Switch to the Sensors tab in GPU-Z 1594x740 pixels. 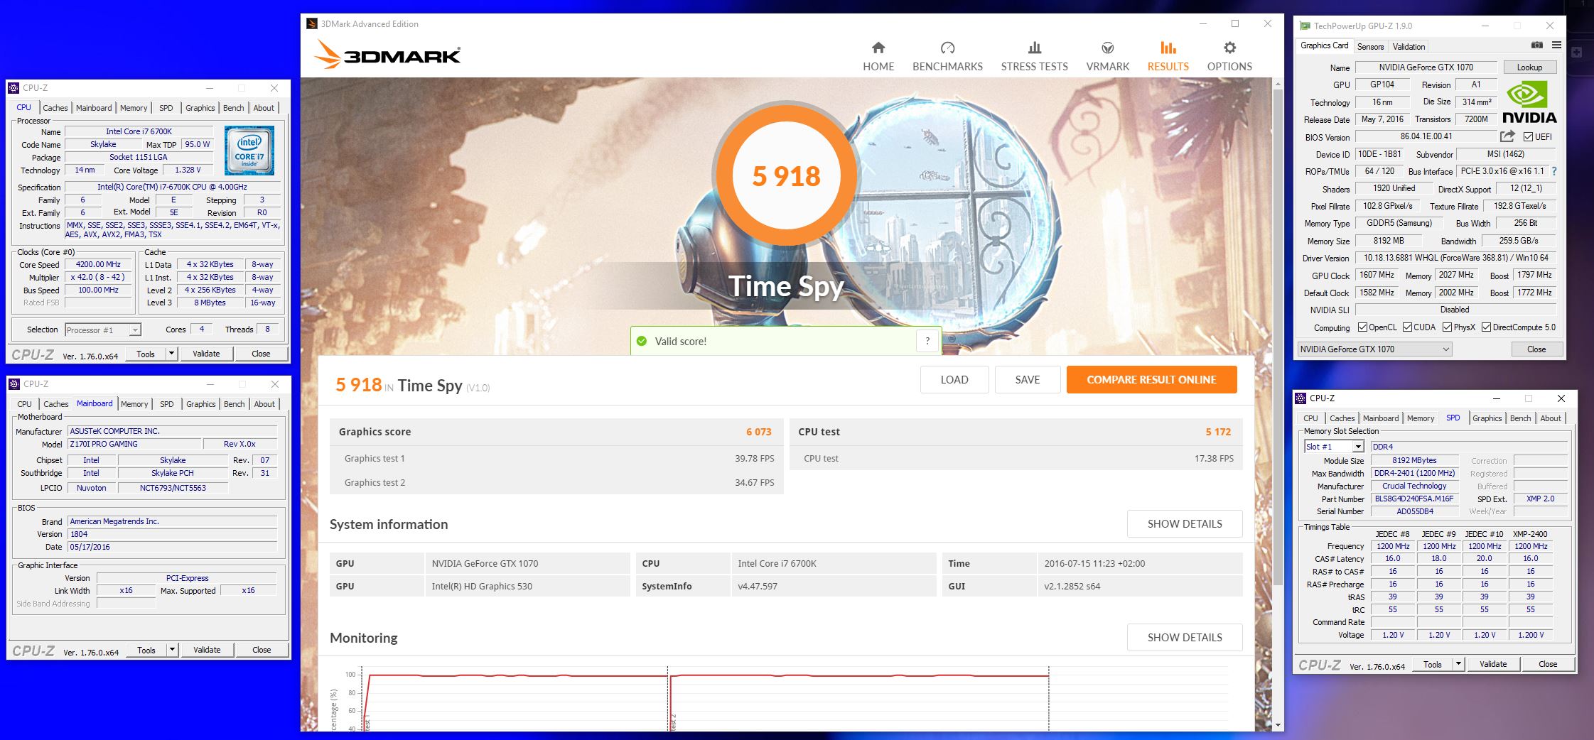(x=1370, y=46)
